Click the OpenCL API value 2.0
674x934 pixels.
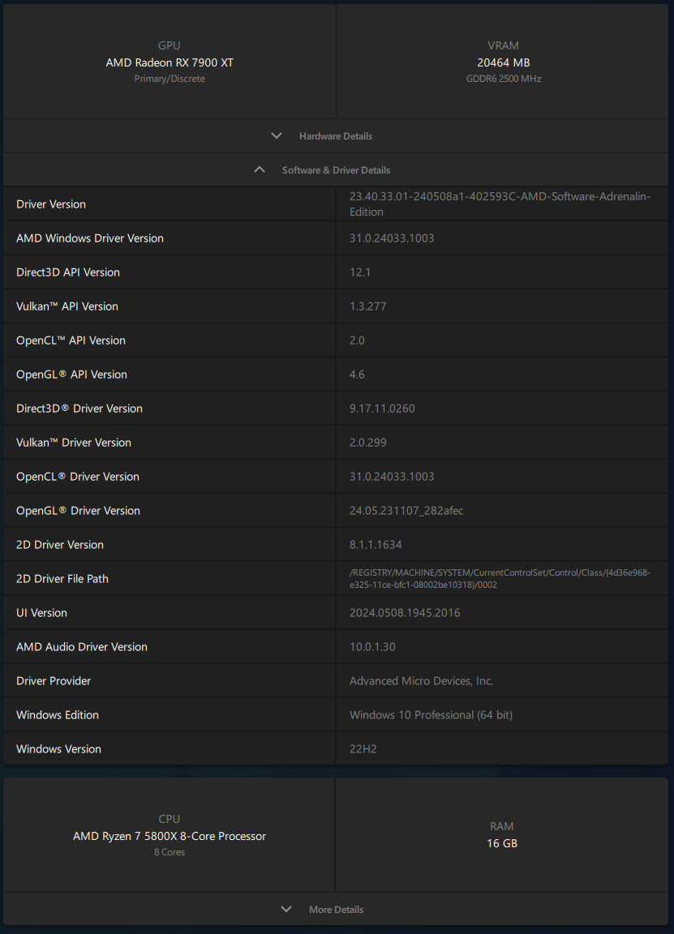[x=357, y=341]
